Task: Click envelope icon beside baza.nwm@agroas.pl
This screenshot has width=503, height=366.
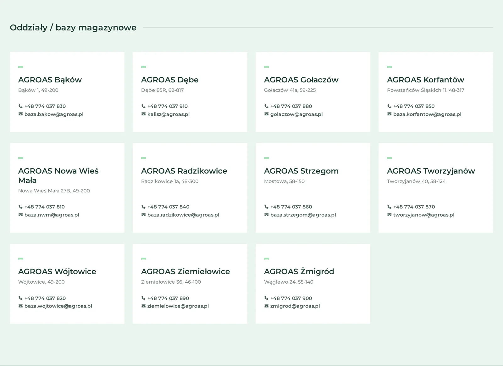Action: coord(20,215)
